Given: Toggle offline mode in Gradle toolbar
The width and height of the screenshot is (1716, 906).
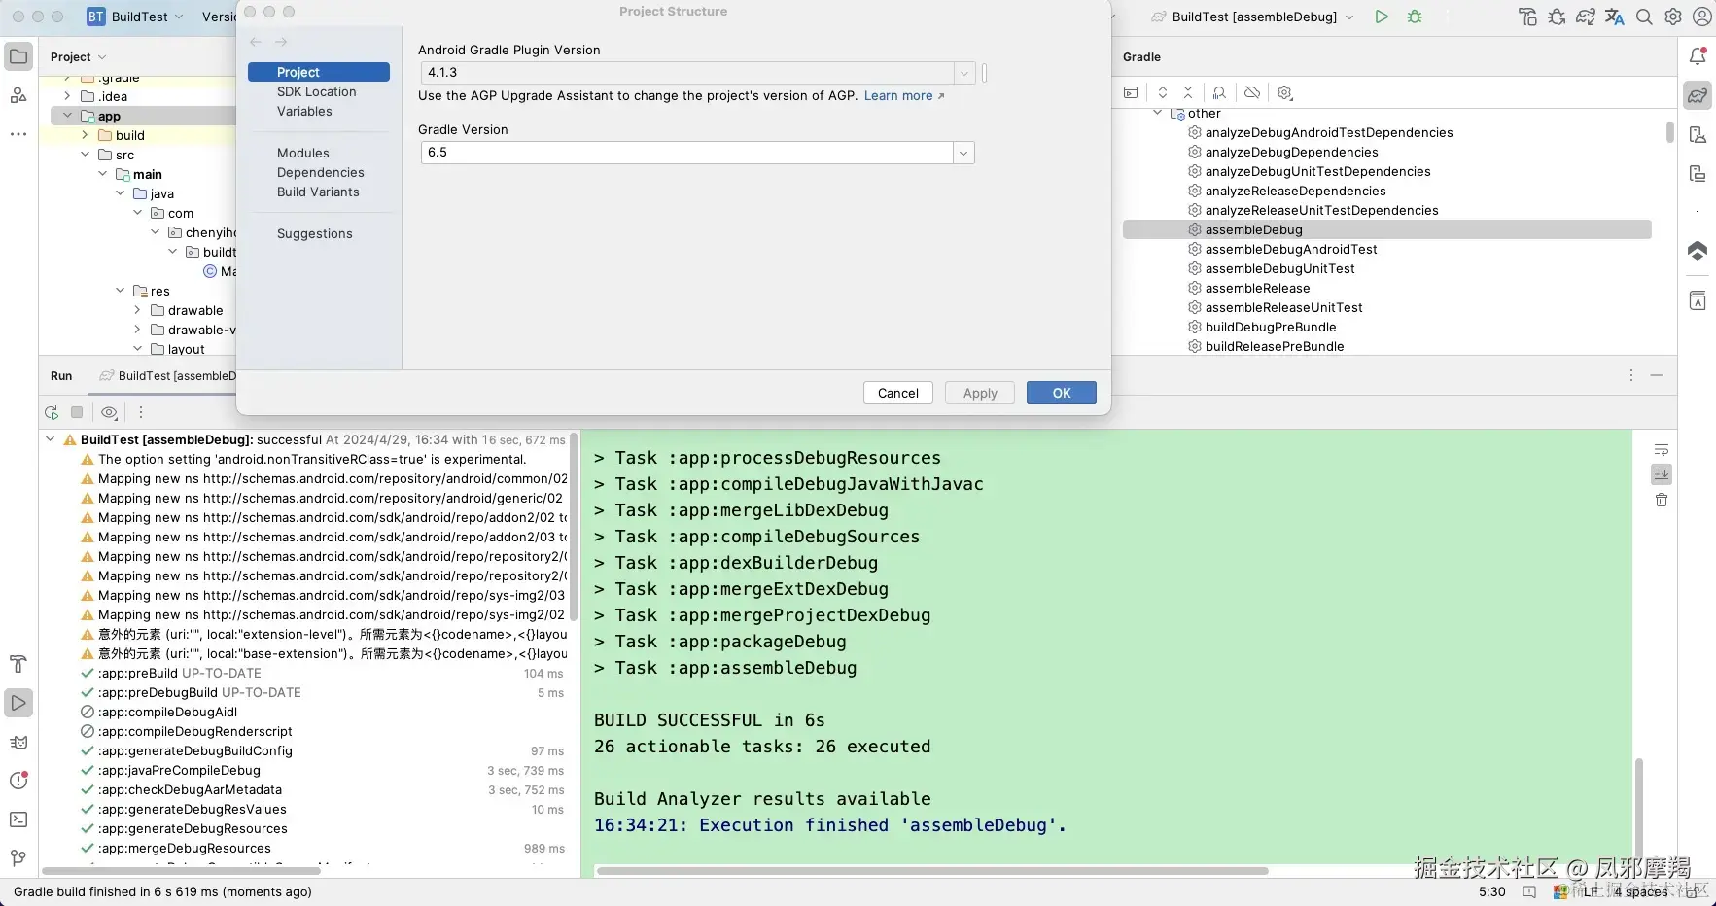Looking at the screenshot, I should [1252, 92].
